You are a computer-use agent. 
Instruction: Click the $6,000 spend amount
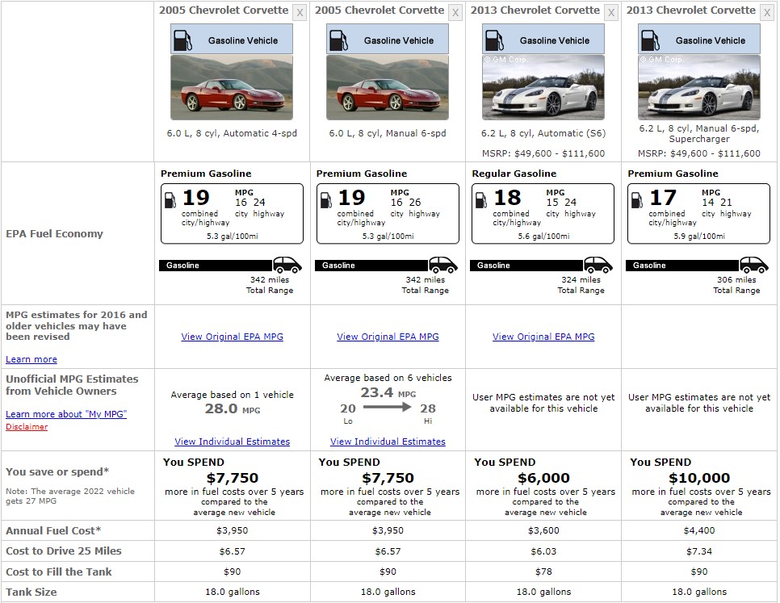click(543, 478)
